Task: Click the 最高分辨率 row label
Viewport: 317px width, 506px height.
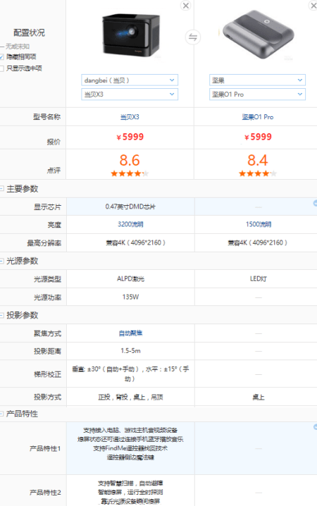Action: pos(44,243)
